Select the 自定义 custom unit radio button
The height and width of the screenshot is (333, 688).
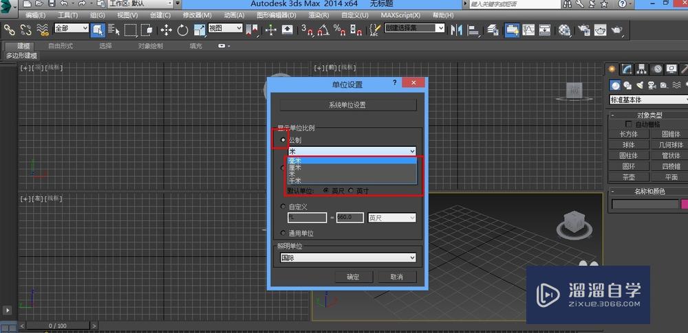click(283, 207)
